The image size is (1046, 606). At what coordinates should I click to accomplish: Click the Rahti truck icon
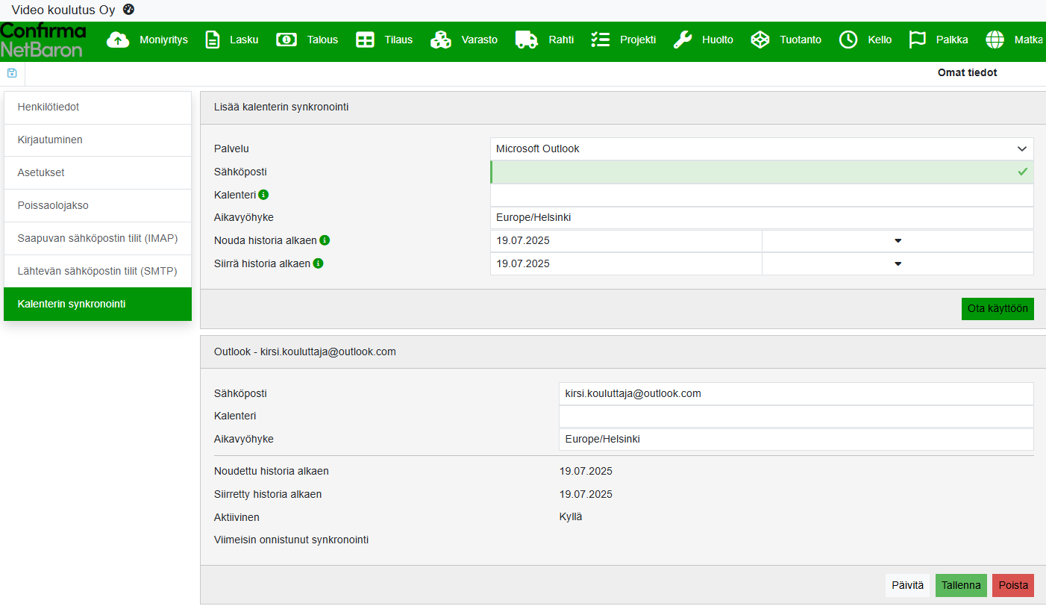click(x=527, y=40)
